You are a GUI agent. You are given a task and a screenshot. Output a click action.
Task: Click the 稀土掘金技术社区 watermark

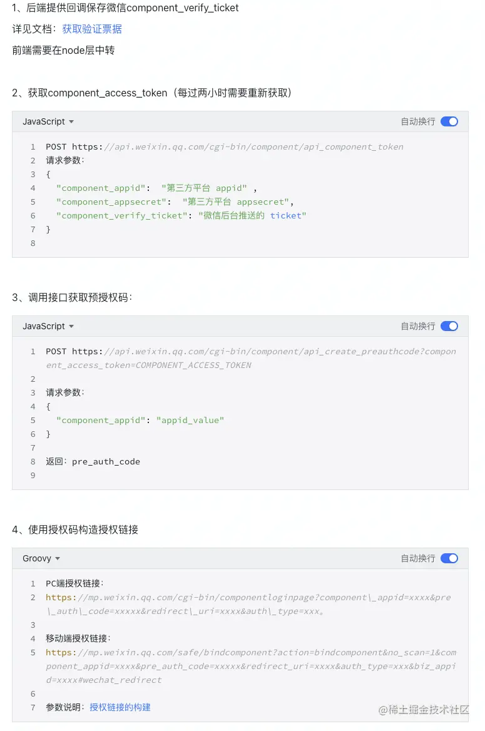(x=424, y=710)
